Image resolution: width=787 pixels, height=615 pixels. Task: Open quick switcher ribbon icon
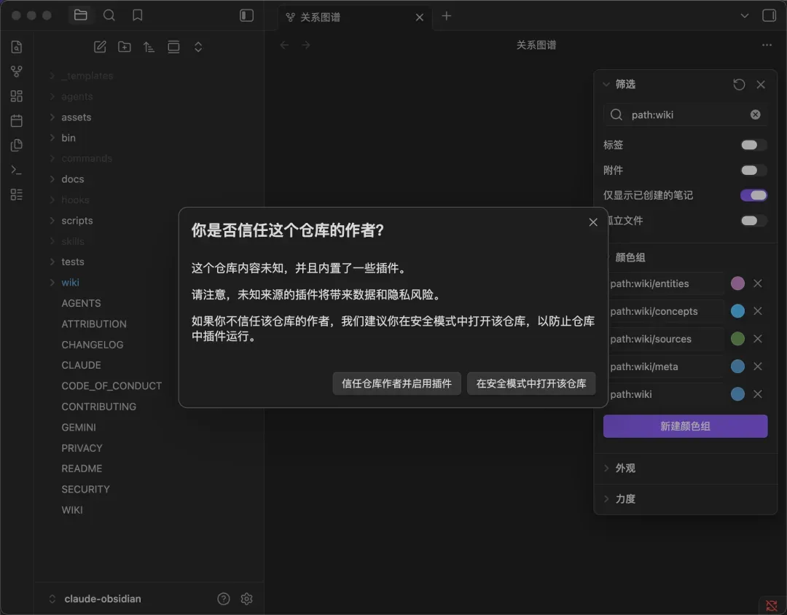click(17, 47)
